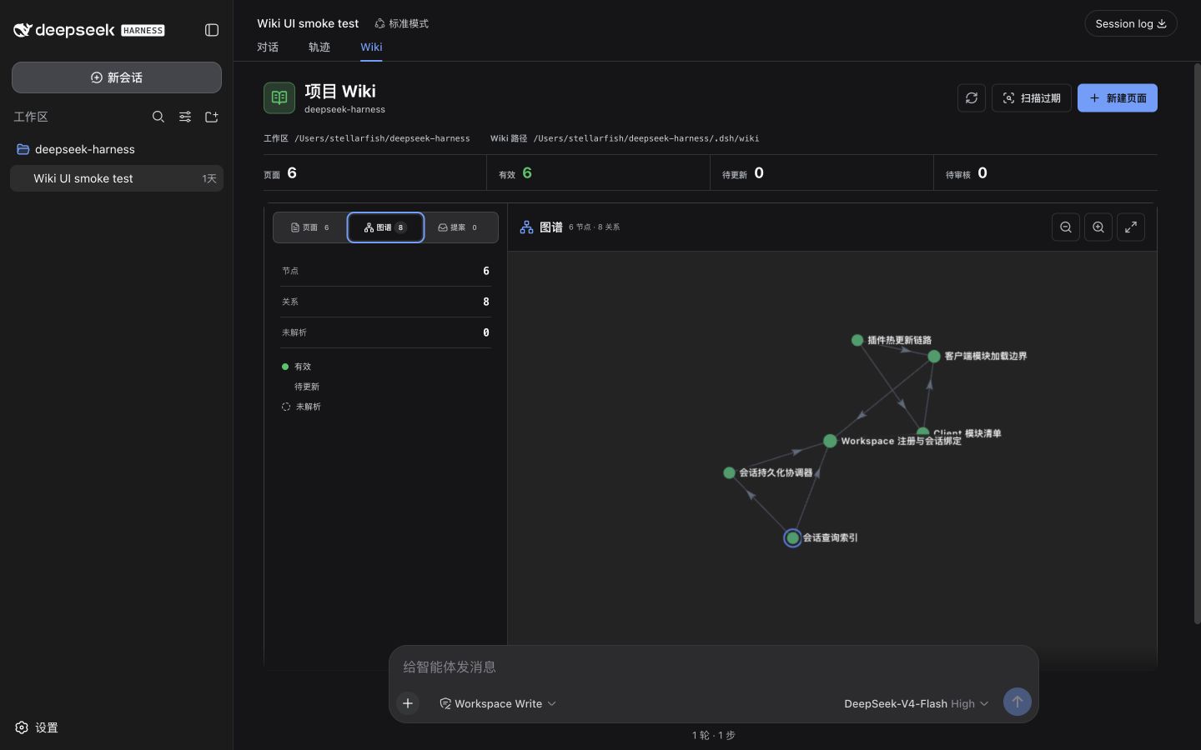Click the green project Wiki book icon

pyautogui.click(x=279, y=97)
